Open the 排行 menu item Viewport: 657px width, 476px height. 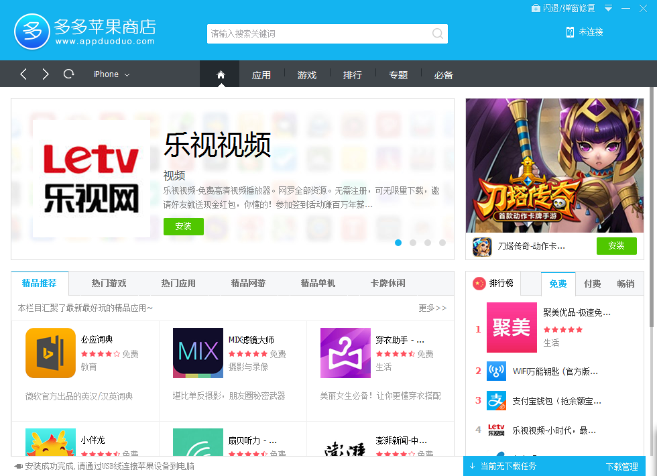pos(353,75)
